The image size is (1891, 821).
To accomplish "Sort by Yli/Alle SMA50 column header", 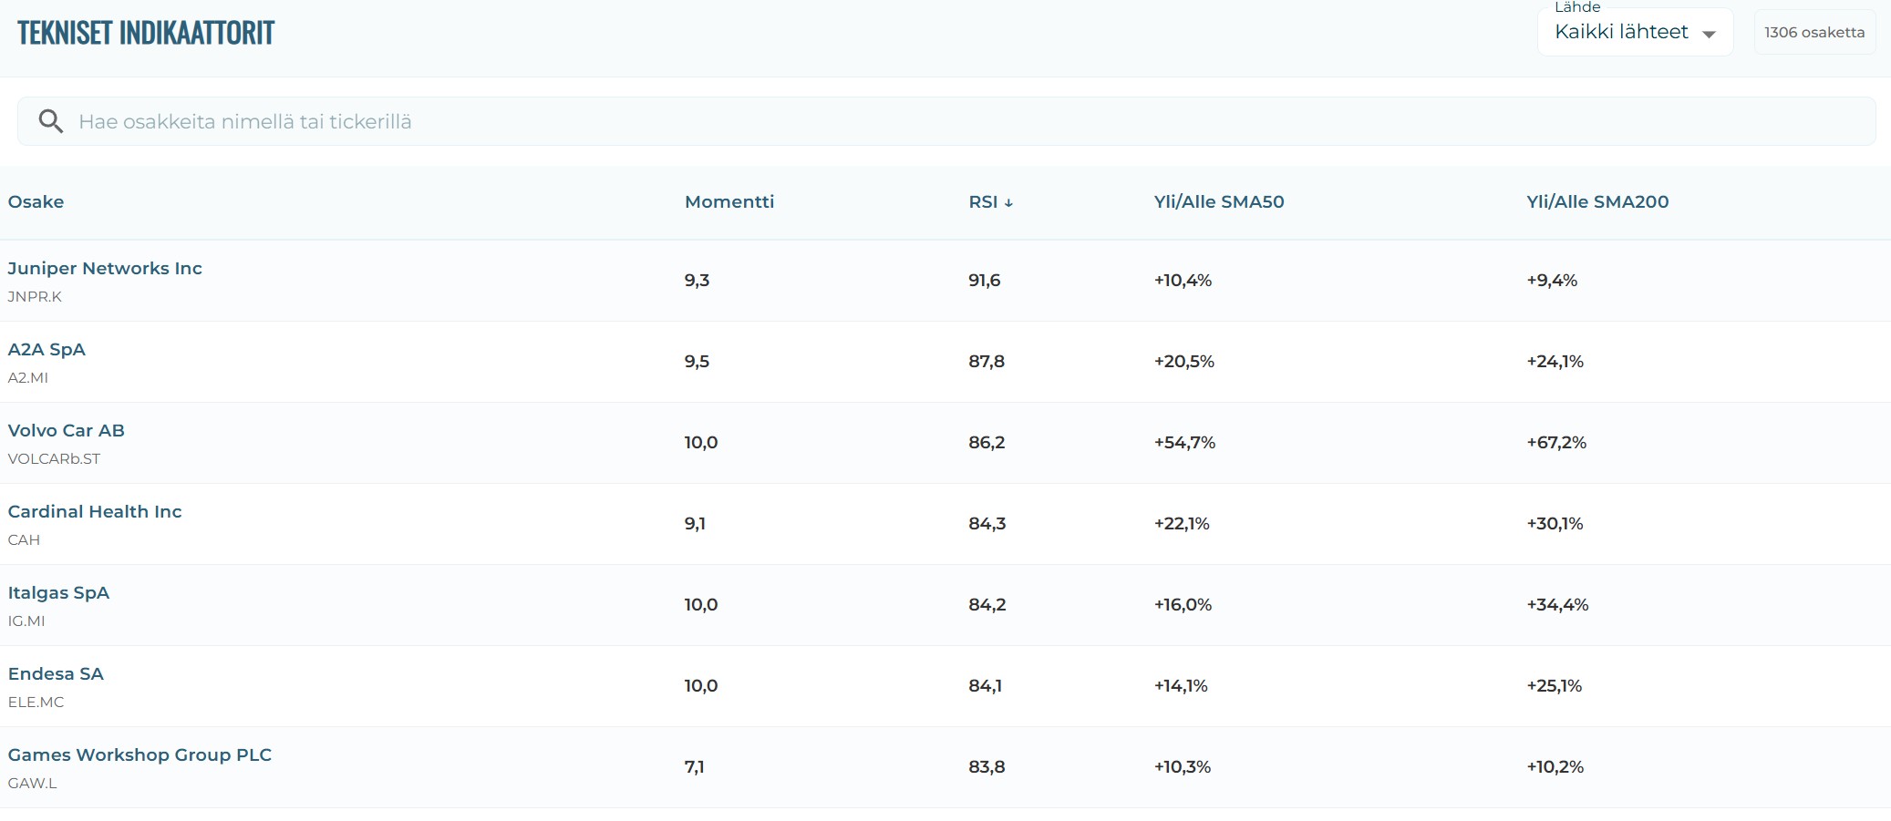I will (1218, 202).
